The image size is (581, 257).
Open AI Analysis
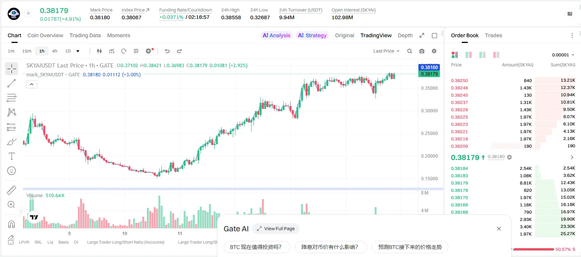(x=277, y=35)
